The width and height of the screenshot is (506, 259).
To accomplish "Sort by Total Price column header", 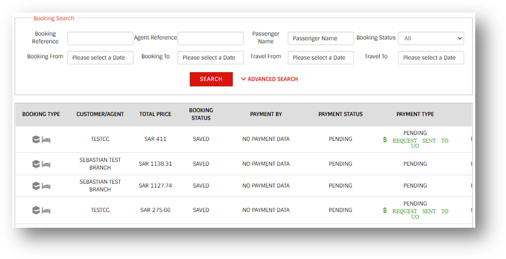I will [155, 114].
